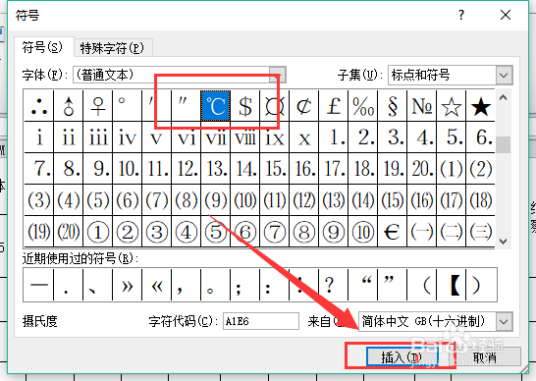Click symbol grid scrollbar down arrow

(x=503, y=242)
